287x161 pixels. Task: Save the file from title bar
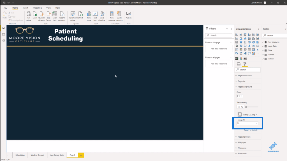click(4, 3)
